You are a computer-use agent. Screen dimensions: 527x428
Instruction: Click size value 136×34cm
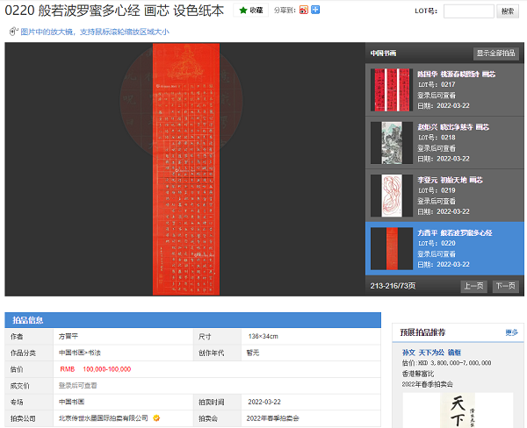click(x=263, y=336)
